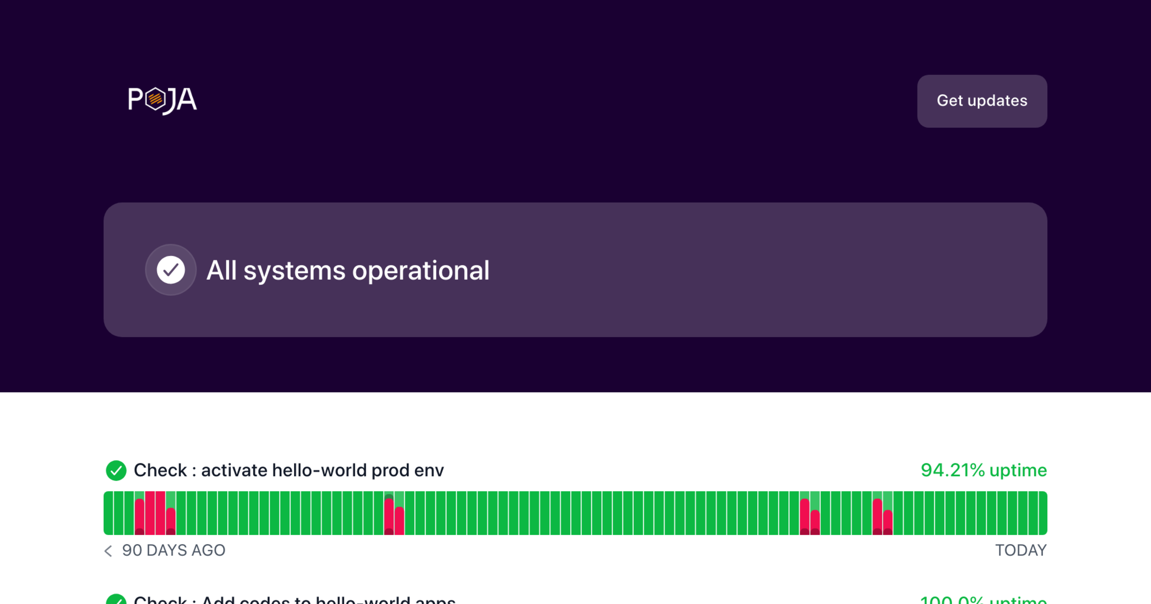The width and height of the screenshot is (1151, 604).
Task: Select the short red bar ending the leftmost red cluster
Action: [x=171, y=522]
